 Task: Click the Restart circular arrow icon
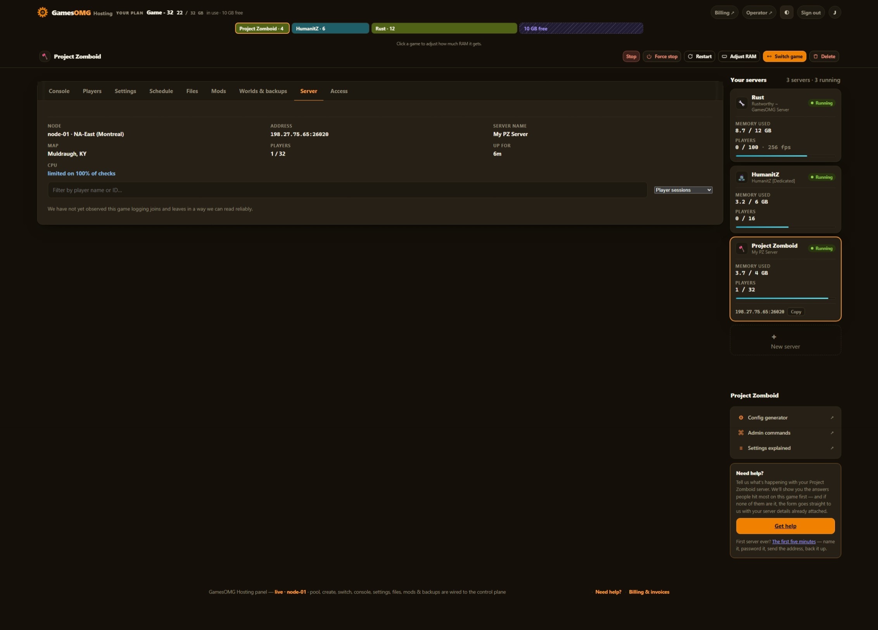(x=690, y=57)
